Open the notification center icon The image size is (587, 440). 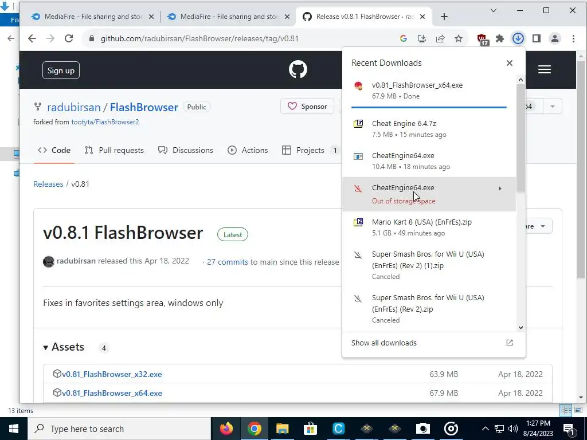point(569,429)
